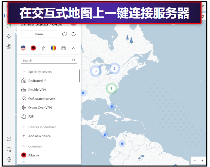210x167 pixels.
Task: Click the Onion Over VPN icon
Action: click(24, 108)
